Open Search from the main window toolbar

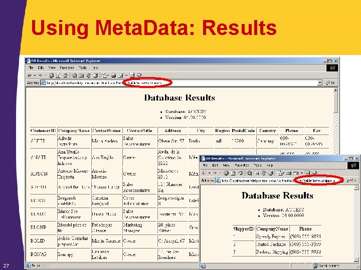74,75
